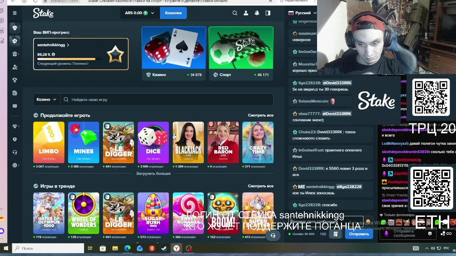Open affiliate person icon in sidebar
Screen dimensions: 456x256
pyautogui.click(x=15, y=67)
